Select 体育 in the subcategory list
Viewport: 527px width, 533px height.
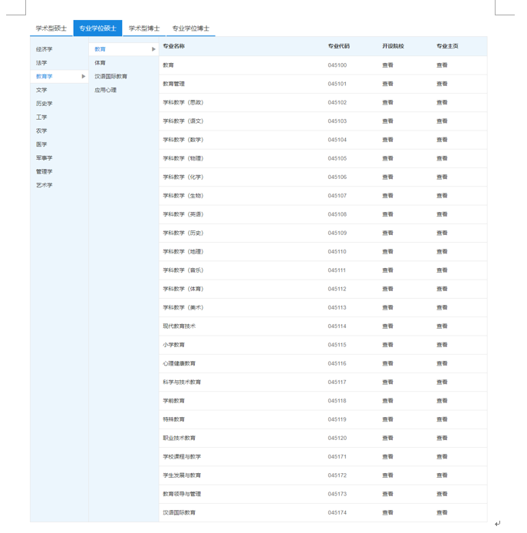point(100,63)
